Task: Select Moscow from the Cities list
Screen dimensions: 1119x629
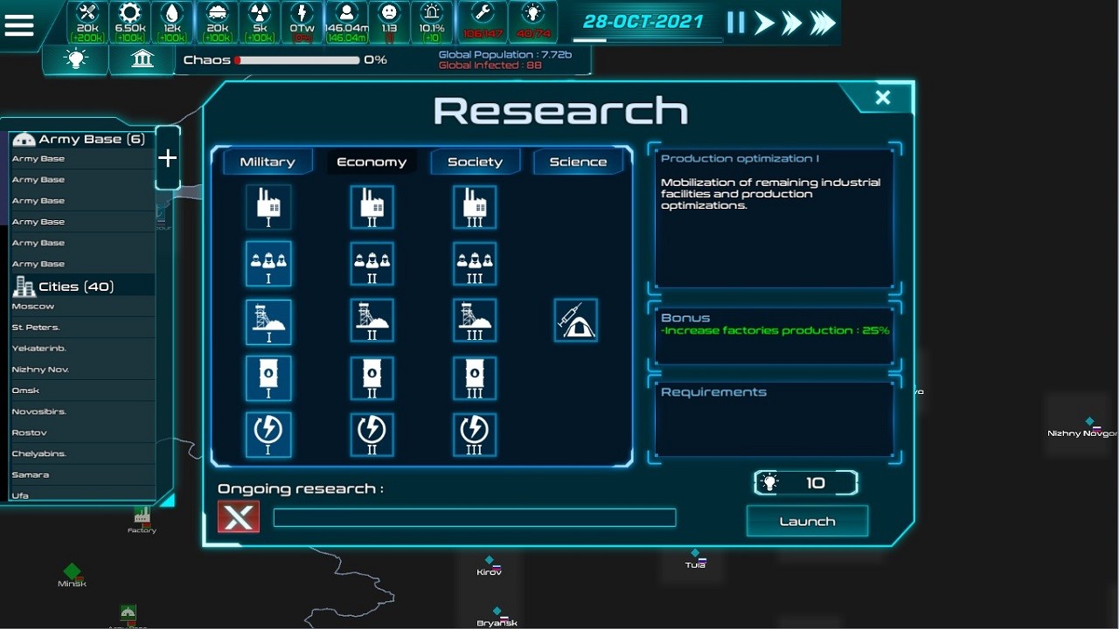Action: click(81, 306)
